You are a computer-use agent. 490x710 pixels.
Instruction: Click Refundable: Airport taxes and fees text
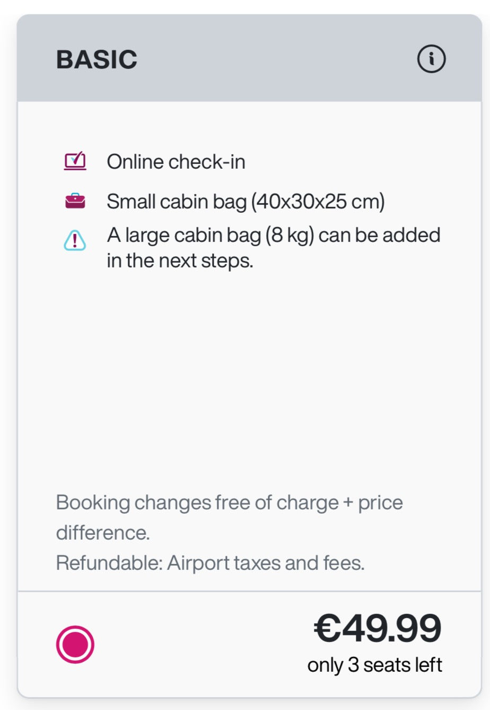211,562
